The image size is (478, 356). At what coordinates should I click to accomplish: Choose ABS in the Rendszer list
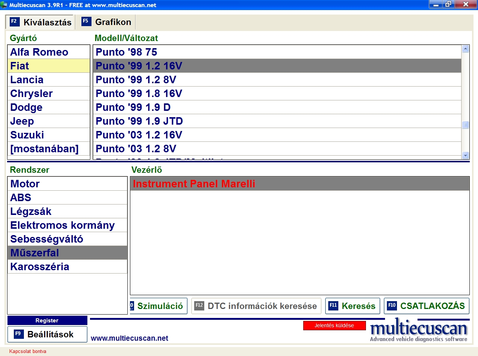[x=67, y=197]
